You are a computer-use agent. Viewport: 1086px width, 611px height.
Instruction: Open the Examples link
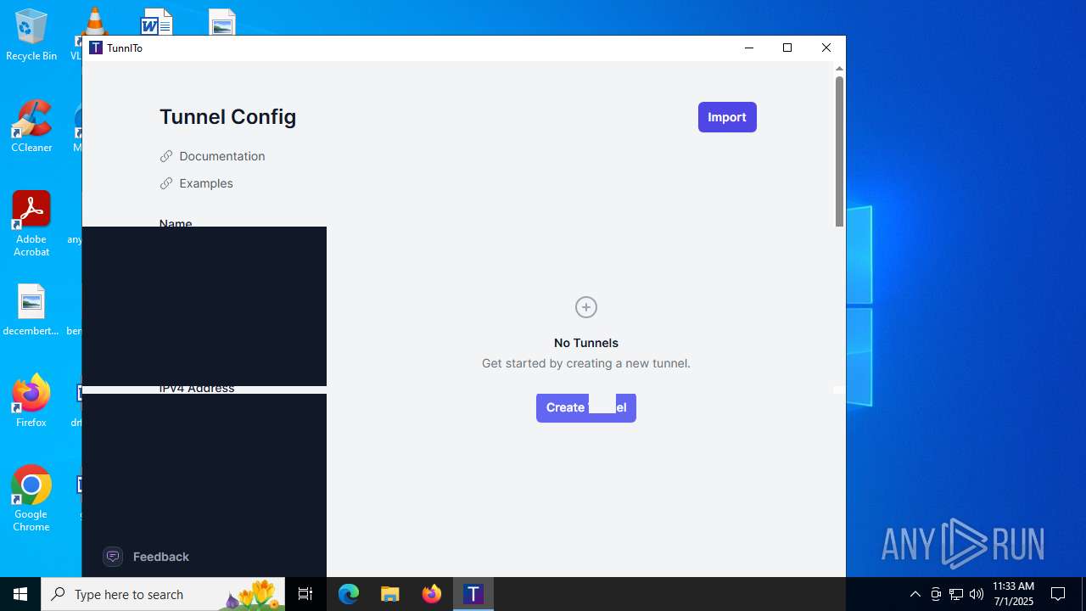206,183
